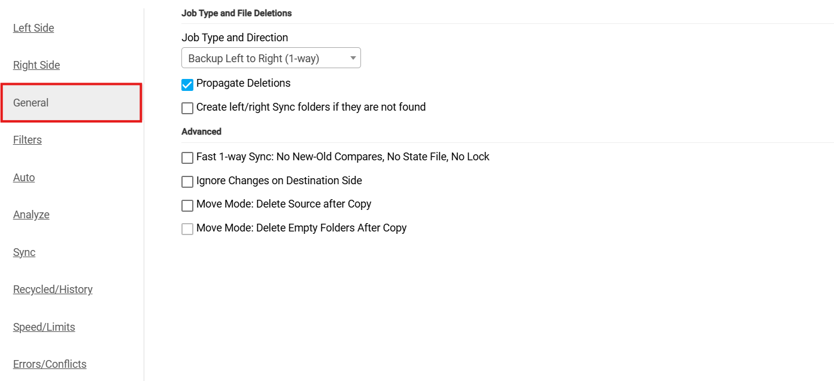This screenshot has height=381, width=834.
Task: Toggle Delete Empty Folders After Copy checkbox
Action: pyautogui.click(x=187, y=228)
